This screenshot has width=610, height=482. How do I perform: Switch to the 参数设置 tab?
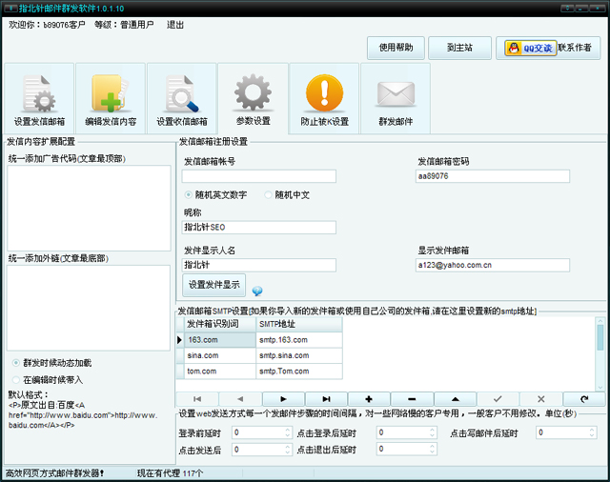(253, 99)
